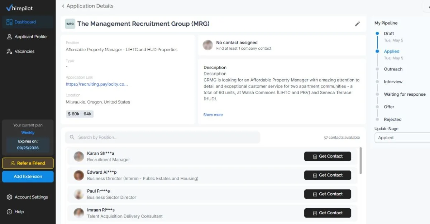The height and width of the screenshot is (224, 430).
Task: Click Business Sector Director role text
Action: point(111,198)
